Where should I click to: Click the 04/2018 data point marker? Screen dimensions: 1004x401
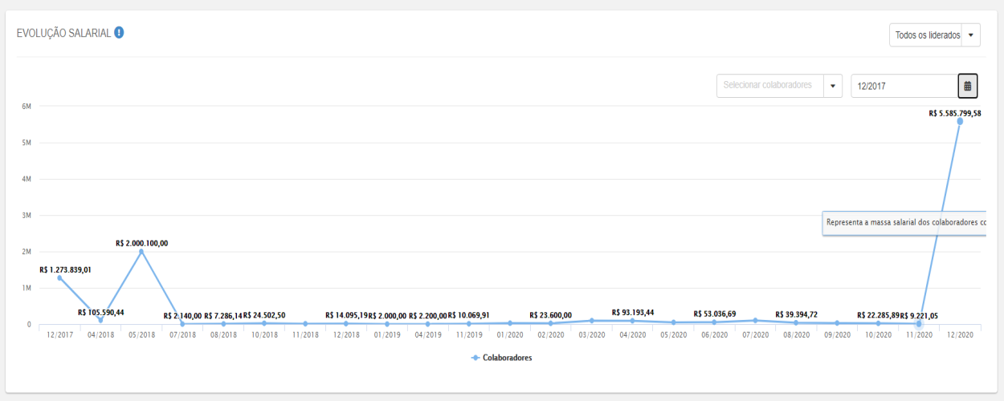pyautogui.click(x=100, y=321)
